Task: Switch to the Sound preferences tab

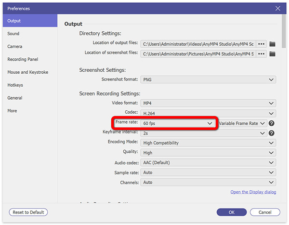Action: pos(30,34)
